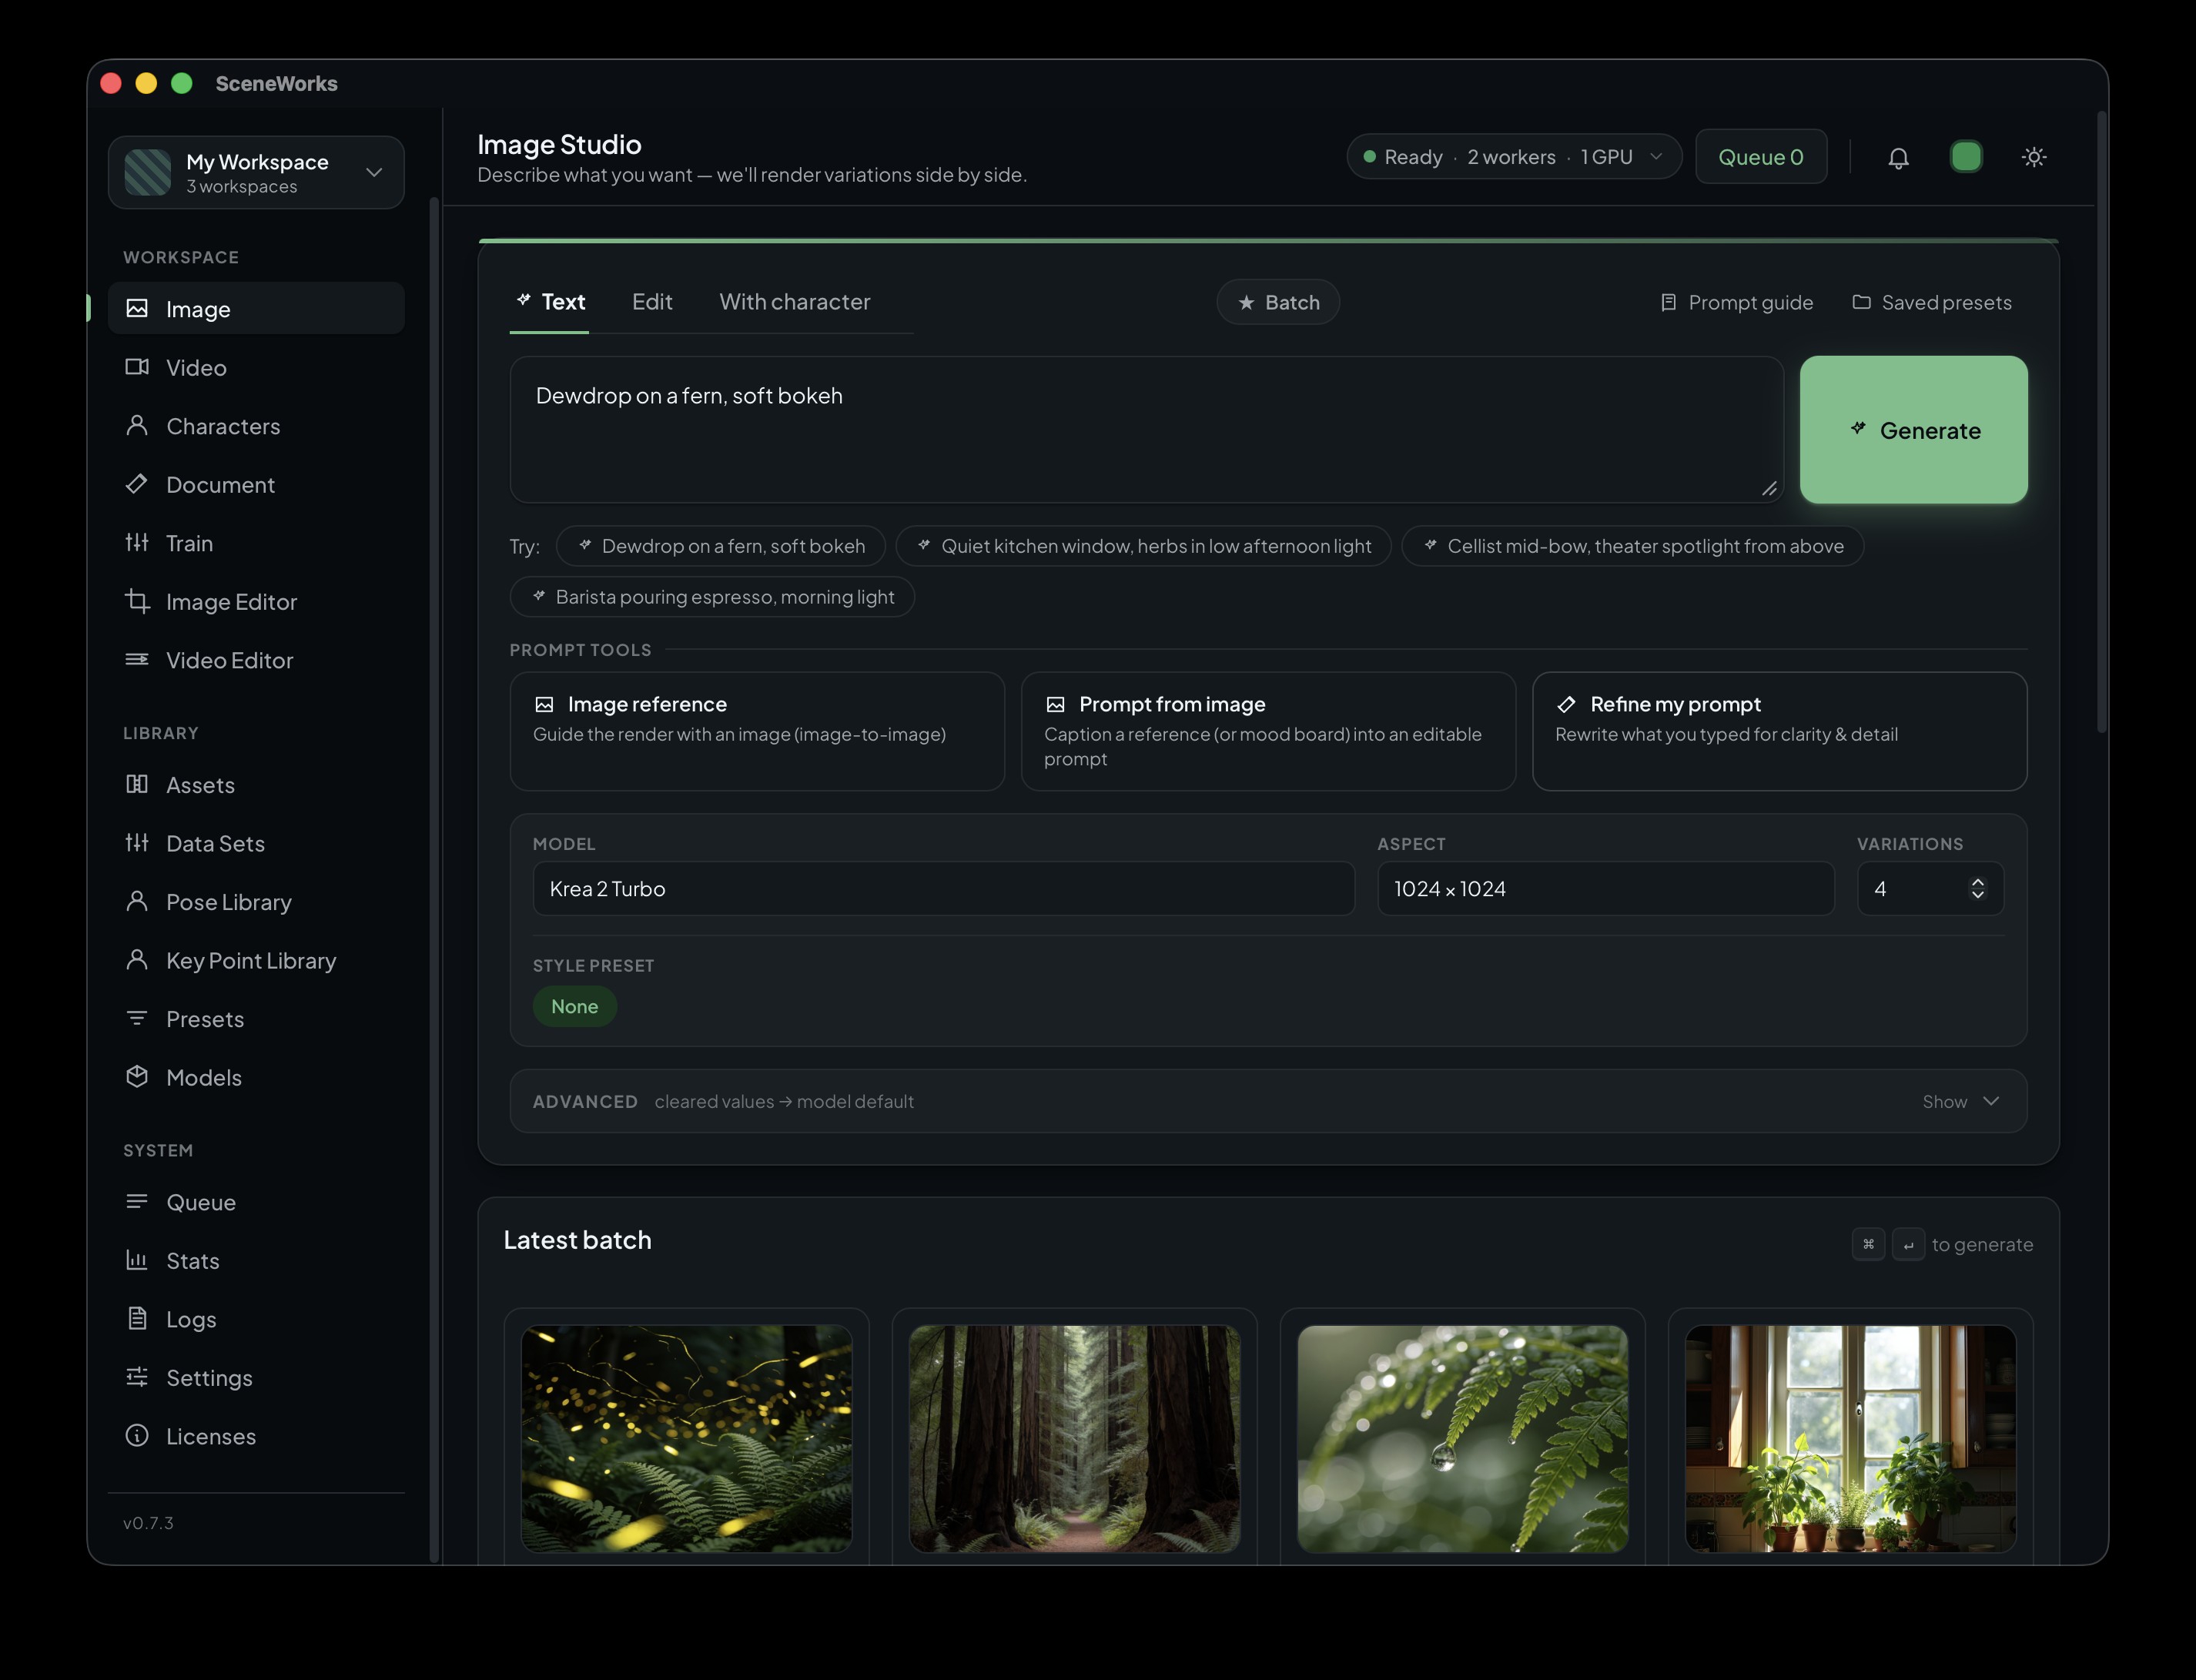2196x1680 pixels.
Task: Open Saved presets
Action: coord(1932,302)
